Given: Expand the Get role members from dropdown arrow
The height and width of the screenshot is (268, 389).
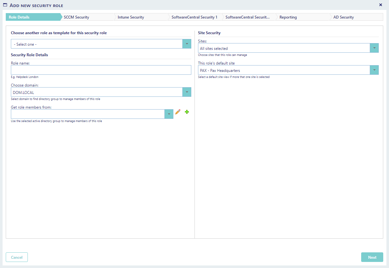Looking at the screenshot, I should (x=169, y=114).
